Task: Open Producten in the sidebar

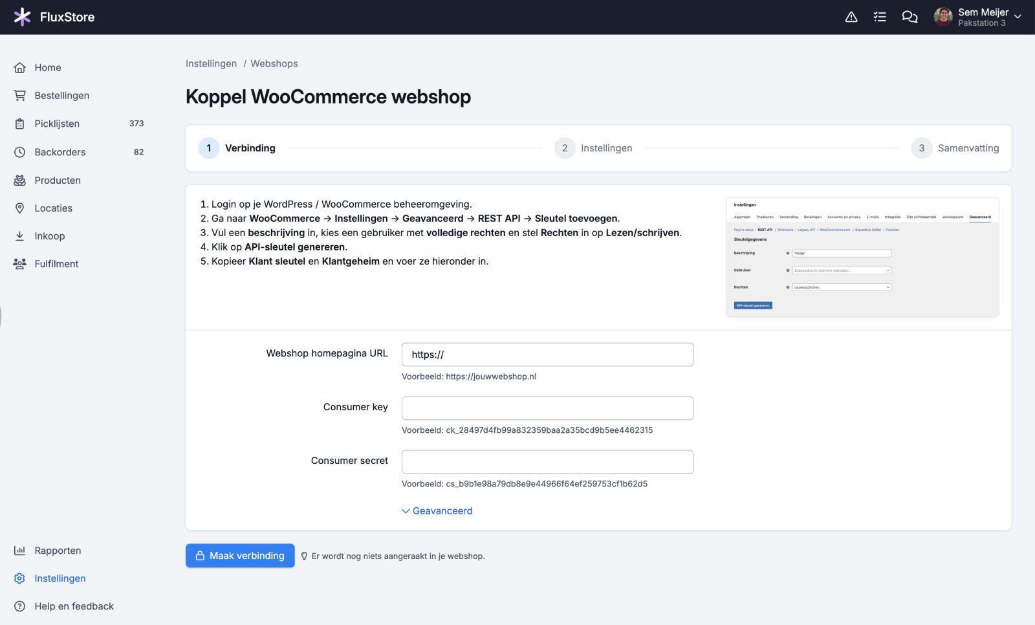Action: click(58, 181)
